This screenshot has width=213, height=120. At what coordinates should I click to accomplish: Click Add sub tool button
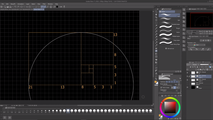pyautogui.click(x=170, y=49)
